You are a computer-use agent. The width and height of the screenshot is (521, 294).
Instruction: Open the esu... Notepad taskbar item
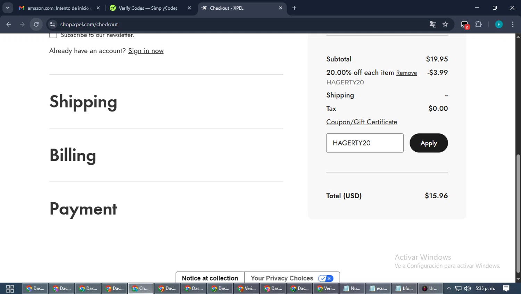click(x=378, y=288)
